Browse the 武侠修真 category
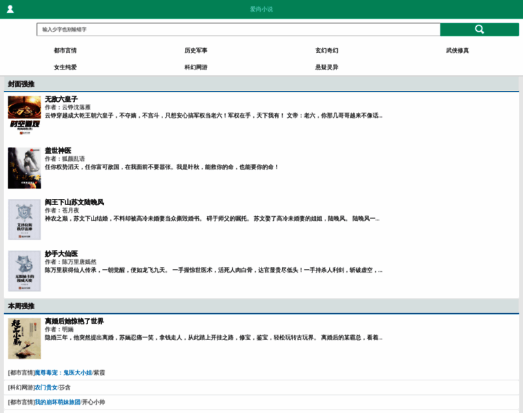The height and width of the screenshot is (413, 523). click(x=458, y=50)
